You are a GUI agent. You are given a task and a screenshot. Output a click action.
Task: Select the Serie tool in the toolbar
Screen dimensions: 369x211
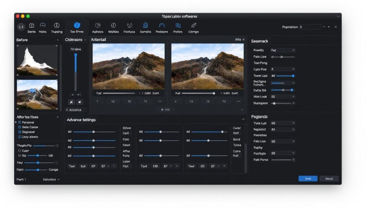[x=31, y=26]
